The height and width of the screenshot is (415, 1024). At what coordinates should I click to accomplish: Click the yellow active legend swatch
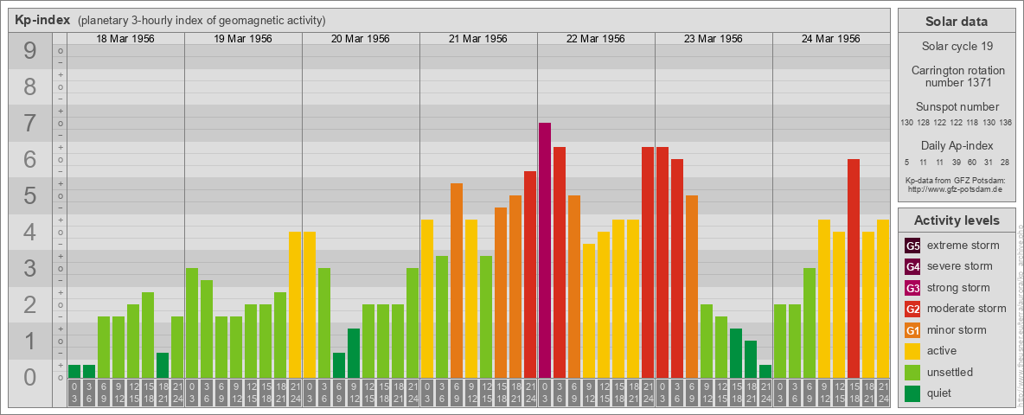[912, 350]
